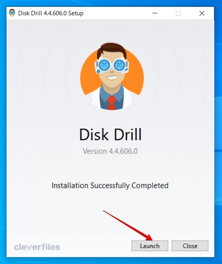Image resolution: width=222 pixels, height=264 pixels.
Task: Click the Disk Drill title bar icon
Action: tap(12, 13)
